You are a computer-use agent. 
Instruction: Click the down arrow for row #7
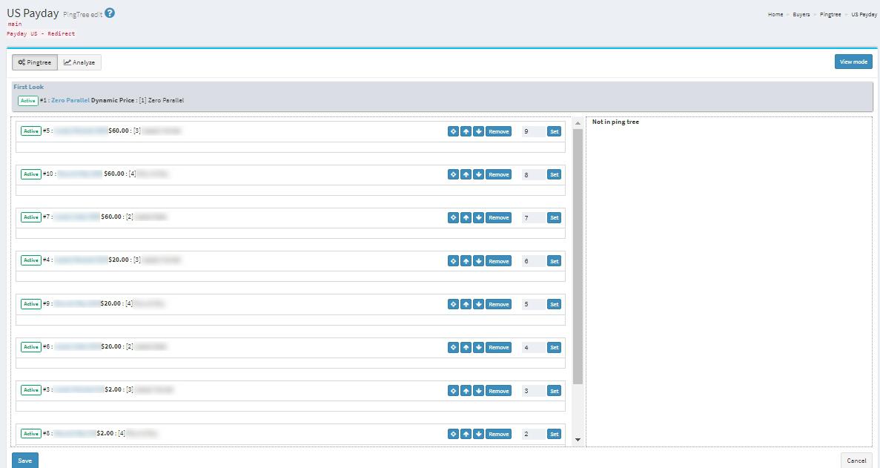[478, 217]
